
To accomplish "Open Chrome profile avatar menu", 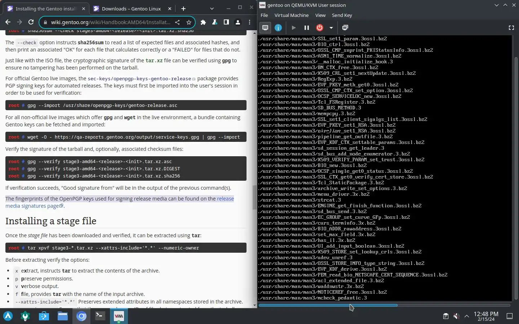I will click(x=238, y=22).
